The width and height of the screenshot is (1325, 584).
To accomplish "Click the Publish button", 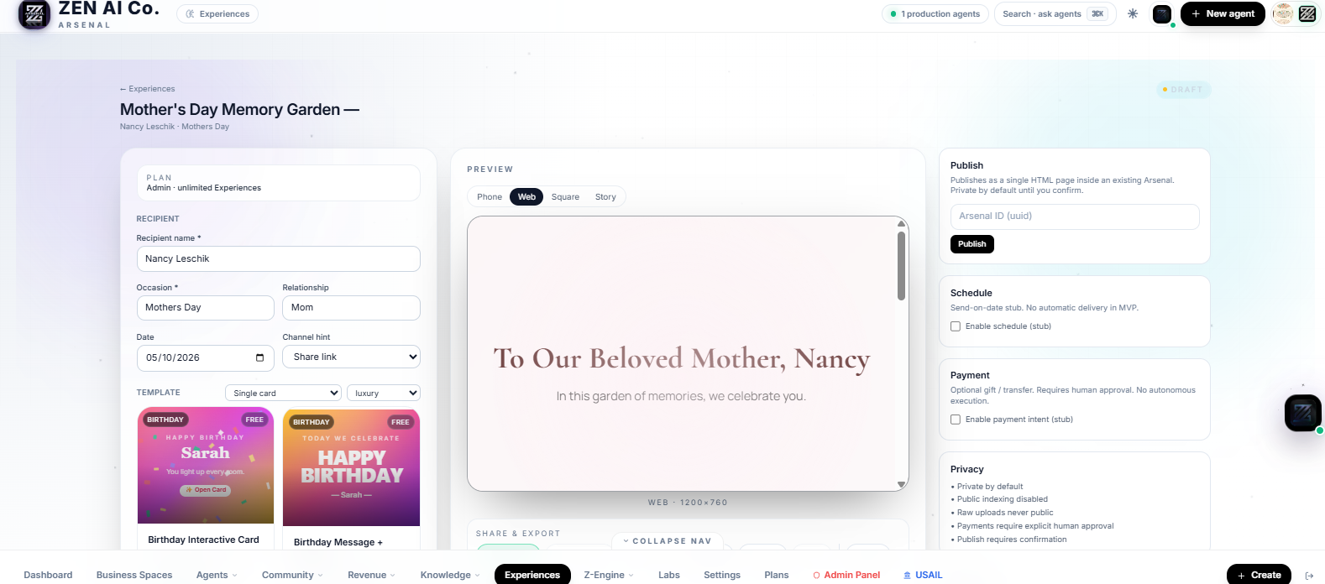I will pyautogui.click(x=972, y=244).
